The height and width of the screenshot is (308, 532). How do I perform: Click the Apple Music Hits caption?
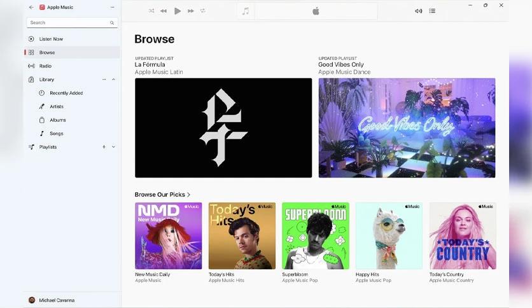click(227, 281)
